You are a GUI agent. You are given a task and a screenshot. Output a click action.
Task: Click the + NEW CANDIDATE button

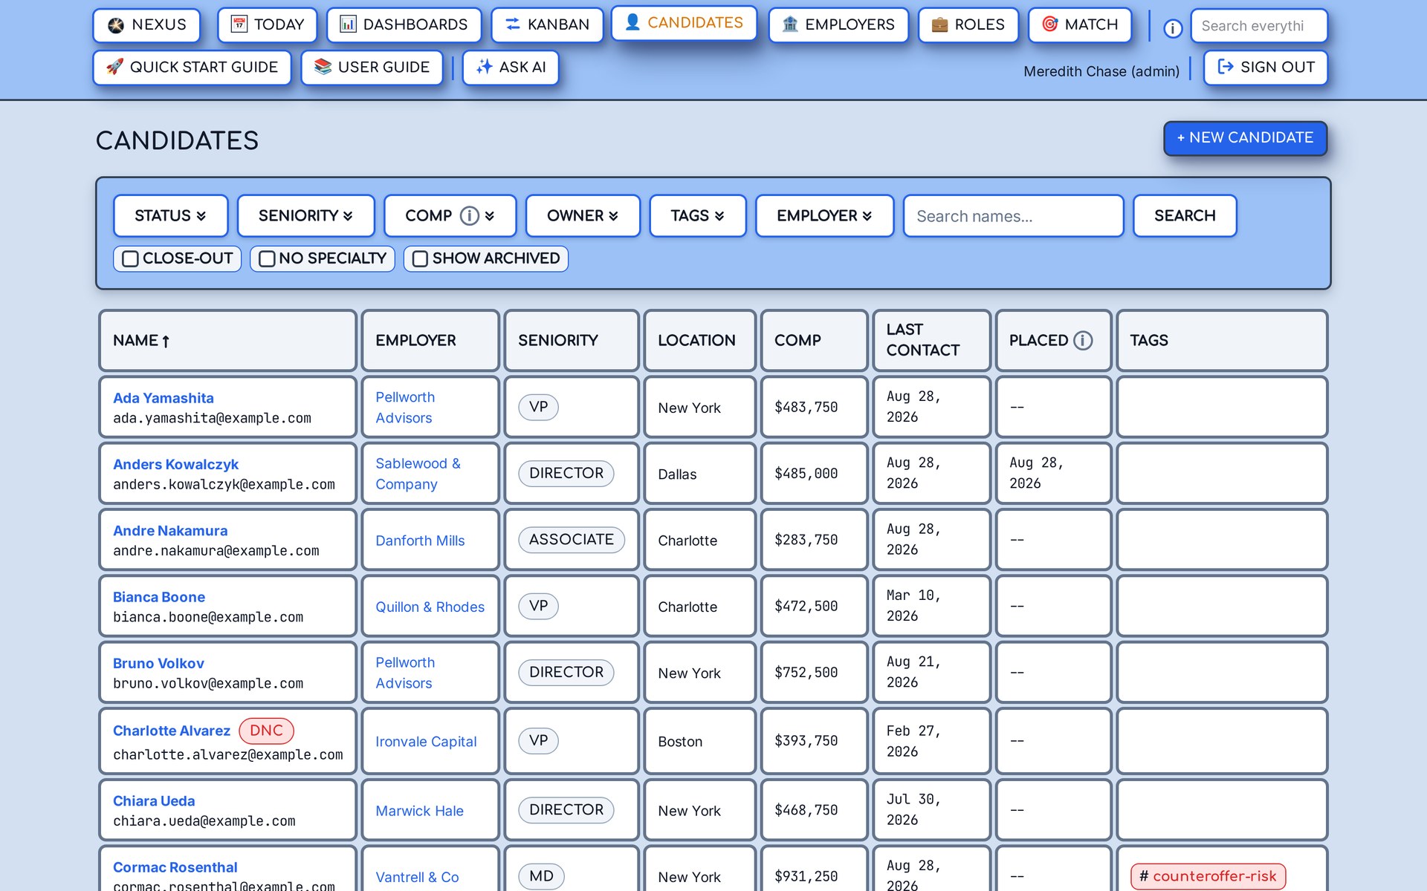coord(1245,138)
